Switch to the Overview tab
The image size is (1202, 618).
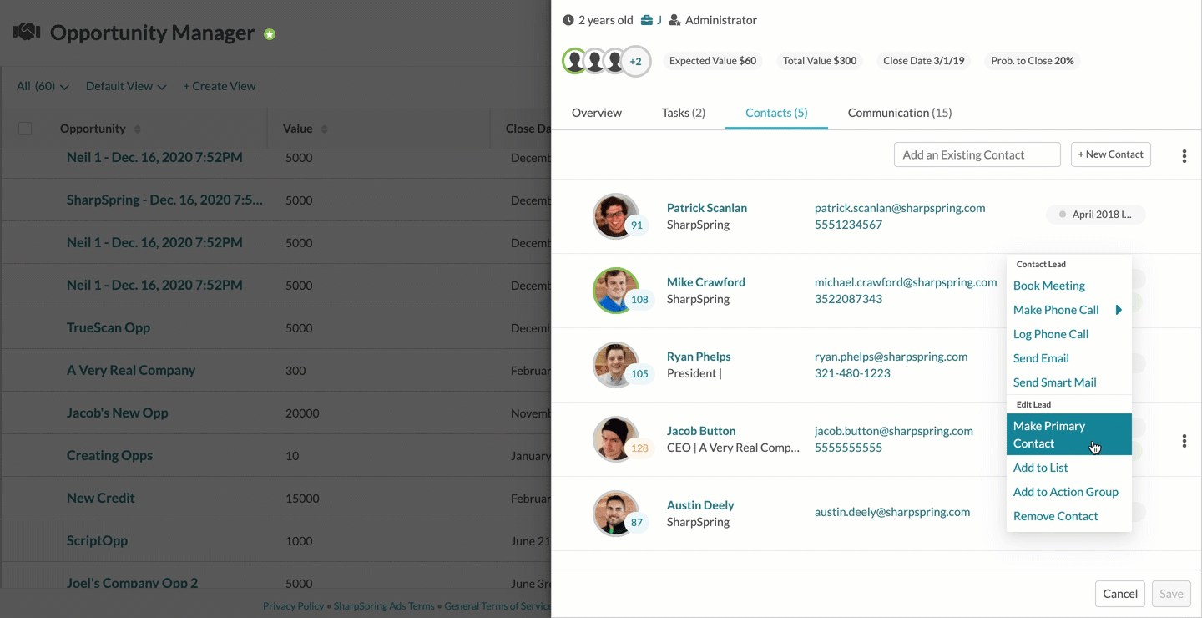coord(597,113)
